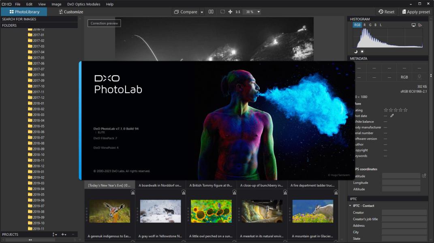Select fit-on-screen zoom icon
The image size is (434, 243).
coord(222,12)
